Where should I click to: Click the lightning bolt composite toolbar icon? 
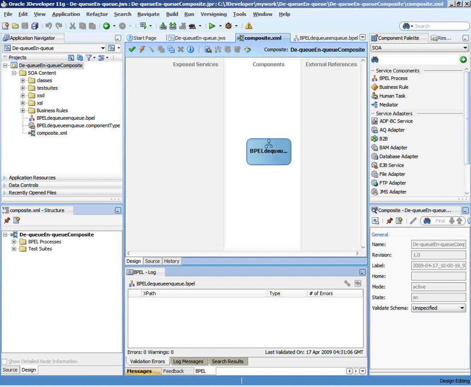[x=142, y=49]
